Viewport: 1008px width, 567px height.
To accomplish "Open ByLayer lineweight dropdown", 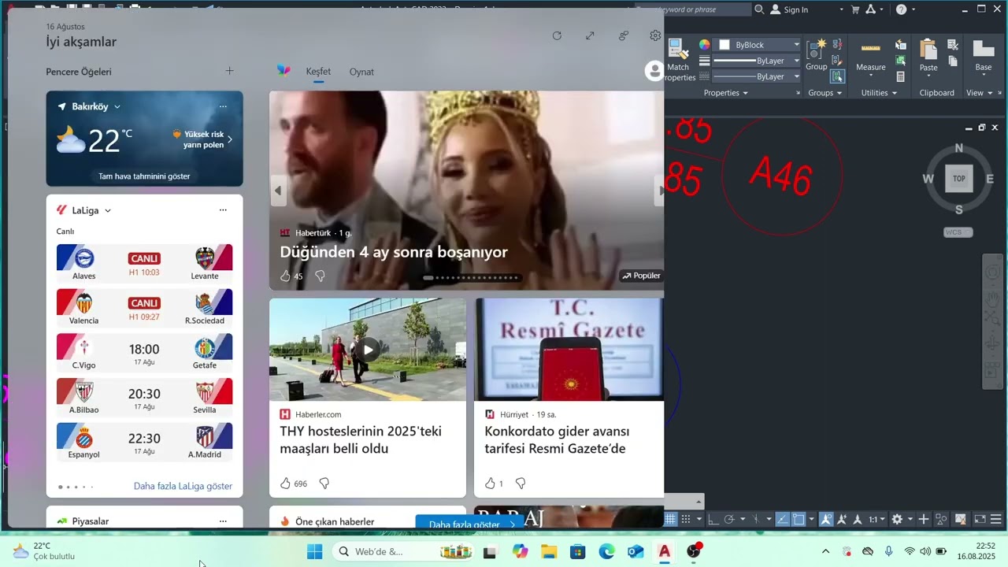I will tap(796, 61).
